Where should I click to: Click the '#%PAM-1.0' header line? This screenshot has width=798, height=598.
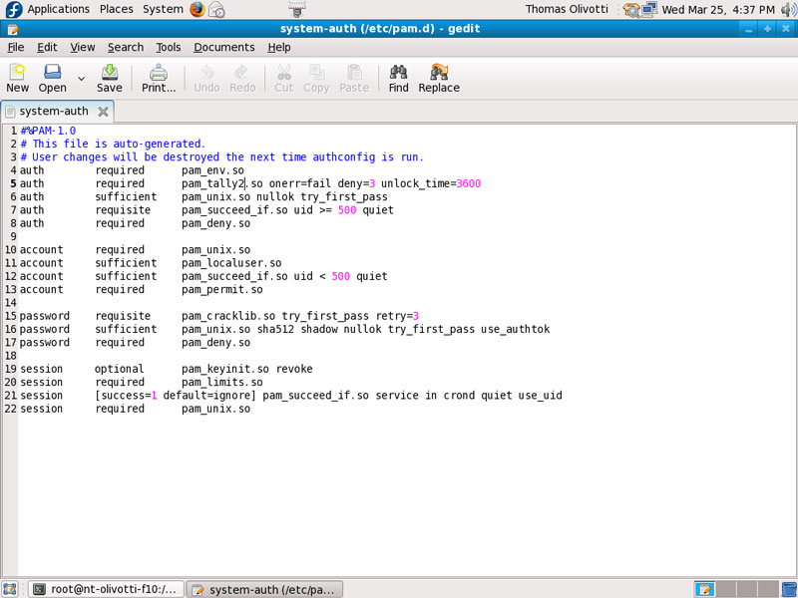pyautogui.click(x=48, y=131)
